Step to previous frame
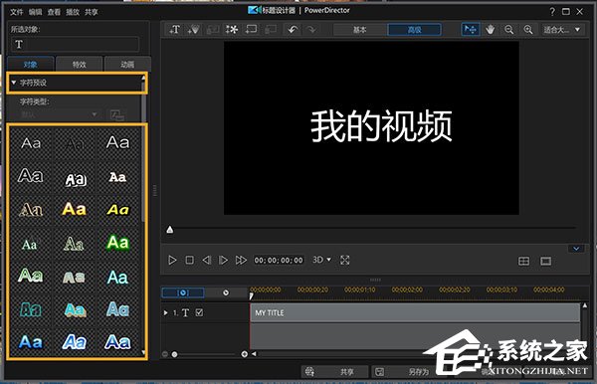 (206, 260)
